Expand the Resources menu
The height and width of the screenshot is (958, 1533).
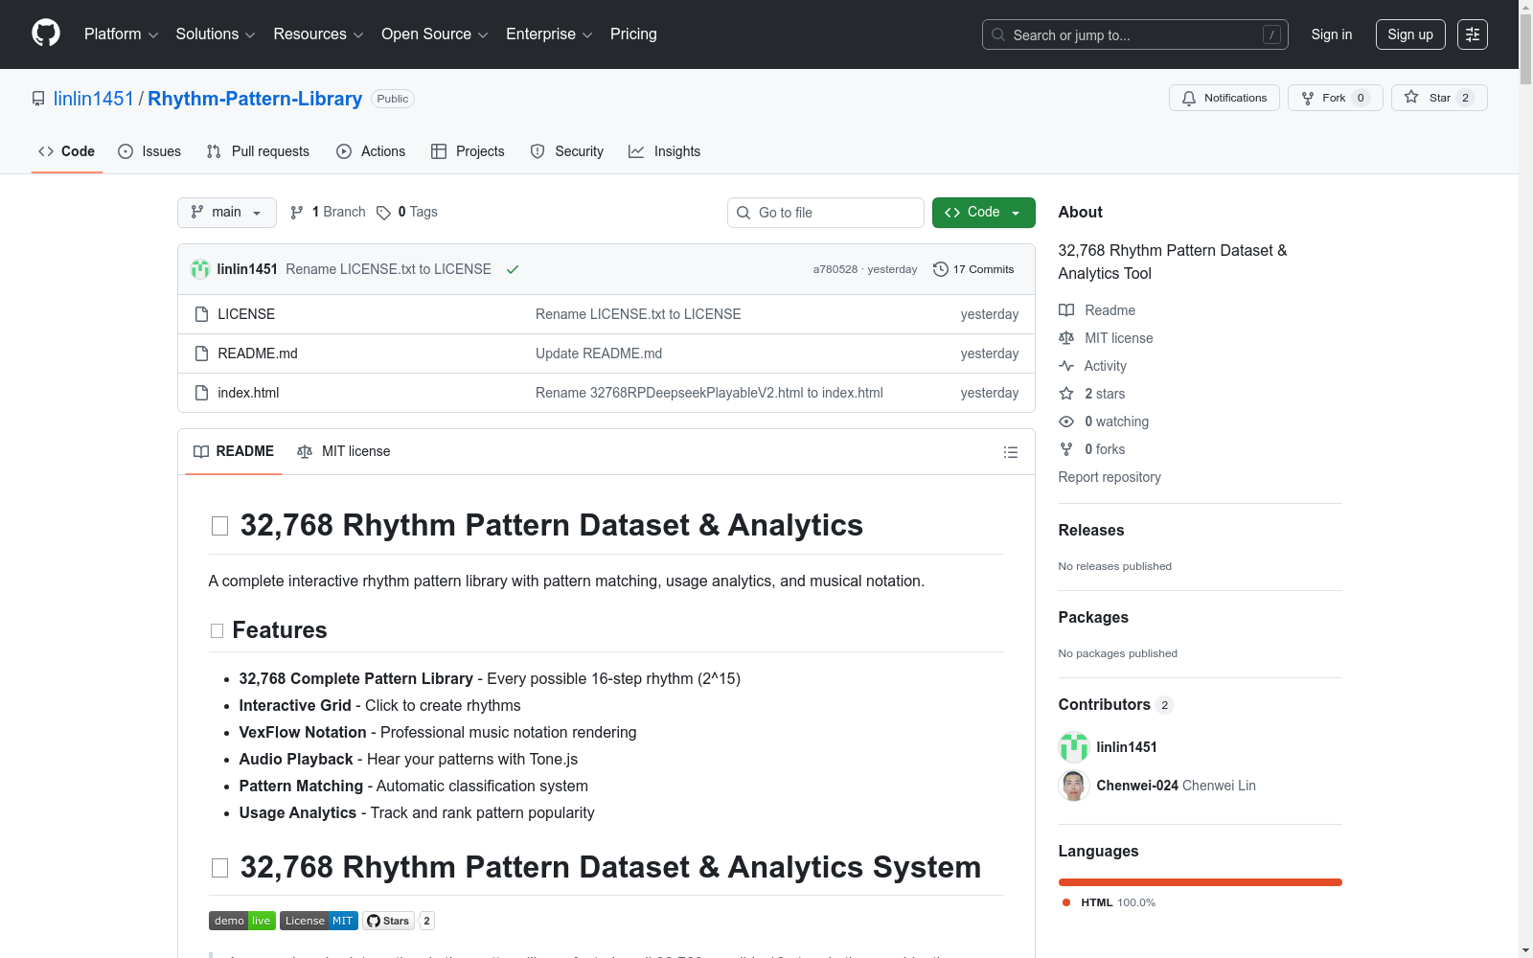[318, 34]
